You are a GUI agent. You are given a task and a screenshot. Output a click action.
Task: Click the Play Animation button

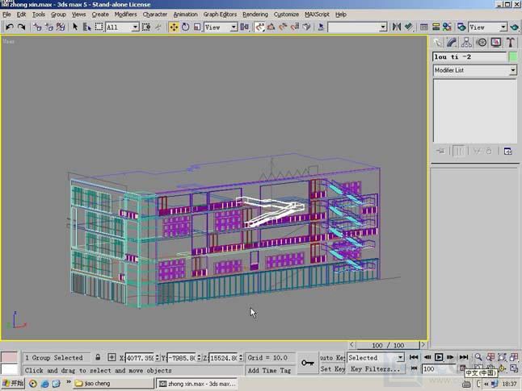coord(439,357)
